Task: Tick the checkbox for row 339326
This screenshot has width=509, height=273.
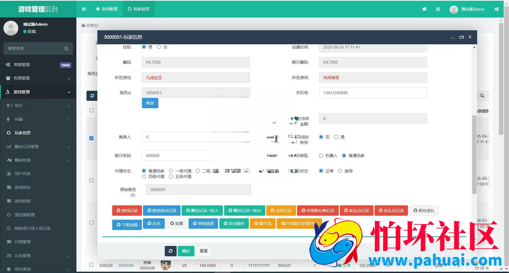Action: point(92,265)
